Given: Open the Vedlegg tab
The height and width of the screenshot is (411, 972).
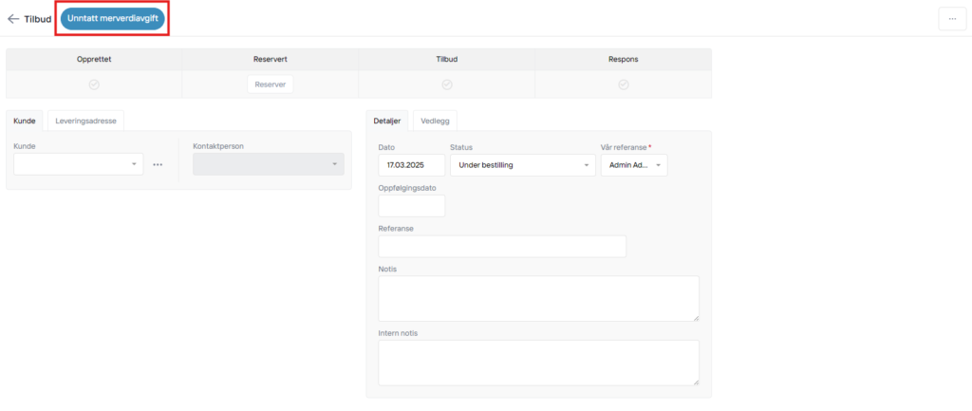Looking at the screenshot, I should 435,121.
